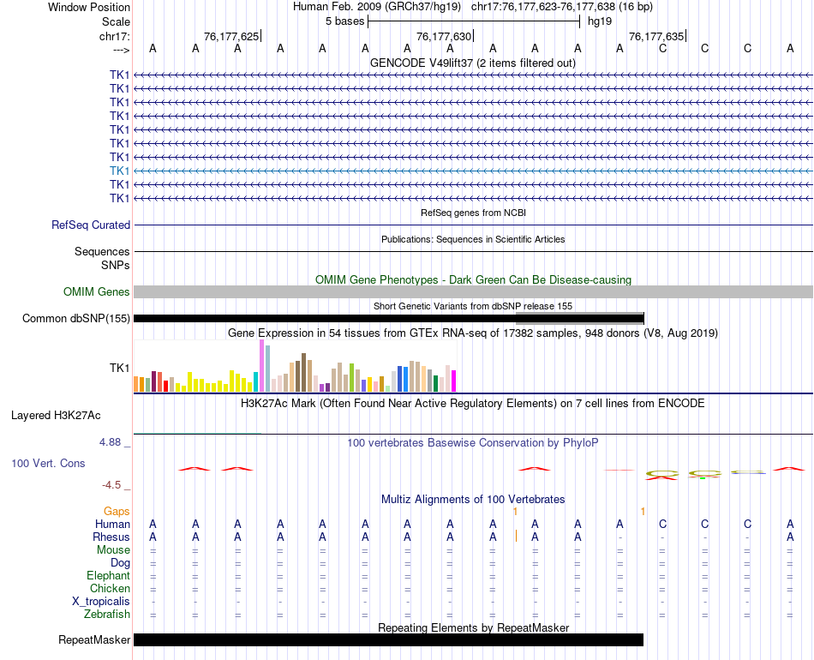Click the RefSeq Curated gene line item
The height and width of the screenshot is (660, 814).
473,225
